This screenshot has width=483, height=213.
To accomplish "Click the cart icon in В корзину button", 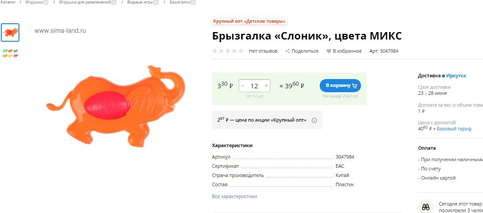I will [354, 86].
